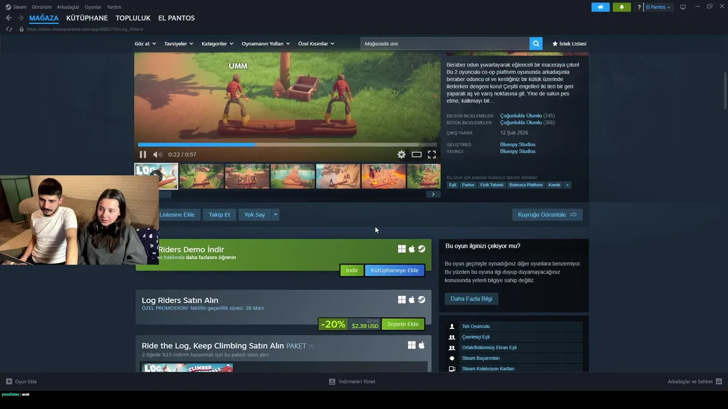Image resolution: width=728 pixels, height=409 pixels.
Task: Open KÜTÜPHANE tab
Action: pos(87,18)
